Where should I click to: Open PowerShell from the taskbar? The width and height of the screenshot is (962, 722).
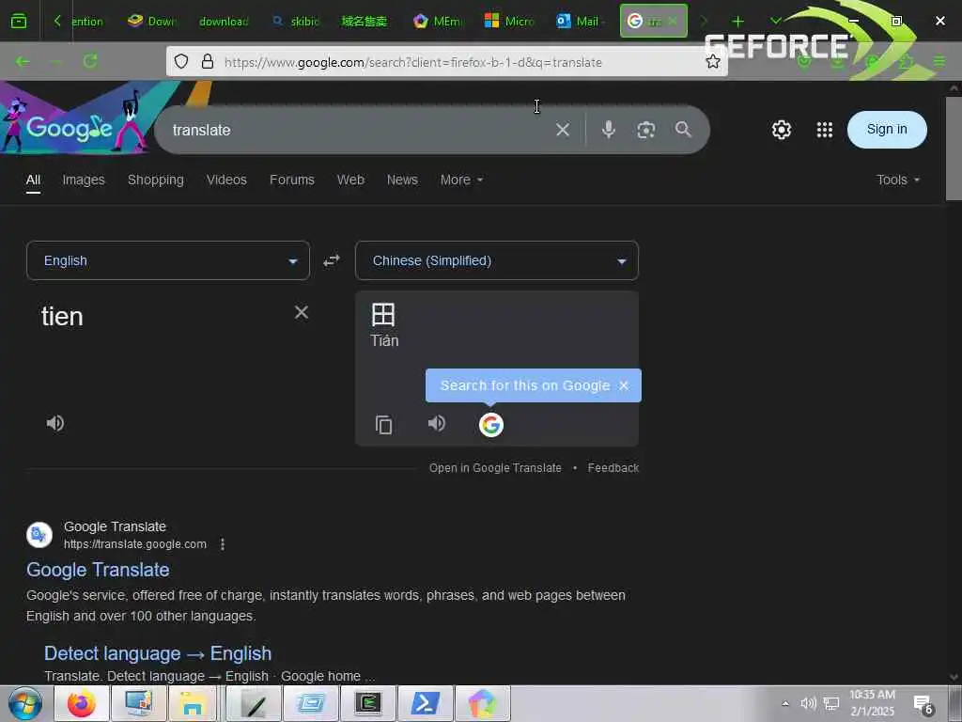pos(426,703)
